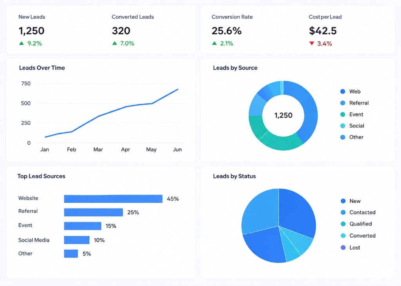Click the Leads Over Time chart title
Image resolution: width=401 pixels, height=286 pixels.
click(x=42, y=68)
